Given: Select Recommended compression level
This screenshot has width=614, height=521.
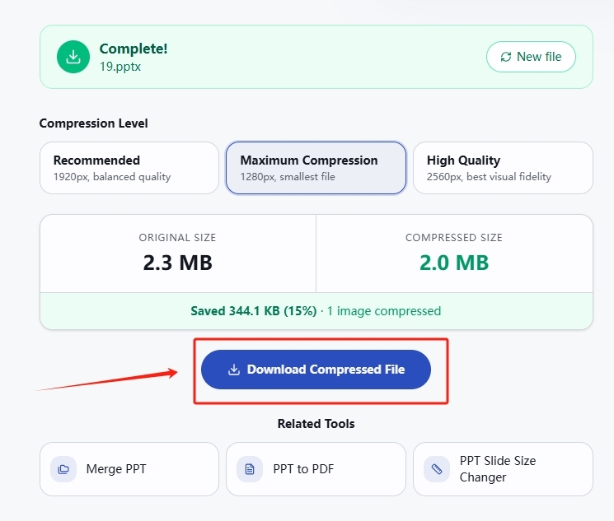Looking at the screenshot, I should [x=129, y=168].
